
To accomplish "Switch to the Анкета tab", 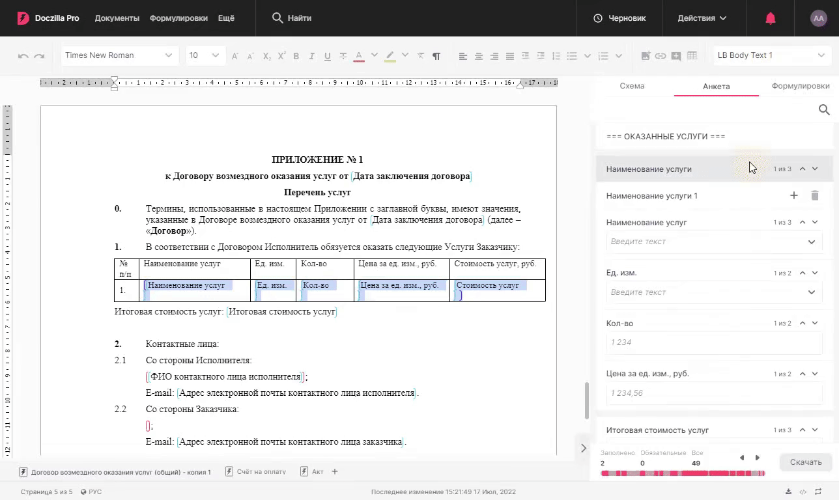I will click(x=717, y=86).
